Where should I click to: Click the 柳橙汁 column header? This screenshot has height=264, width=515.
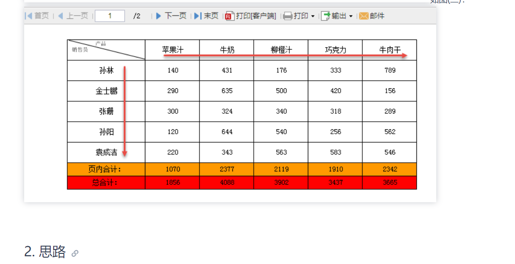click(281, 50)
